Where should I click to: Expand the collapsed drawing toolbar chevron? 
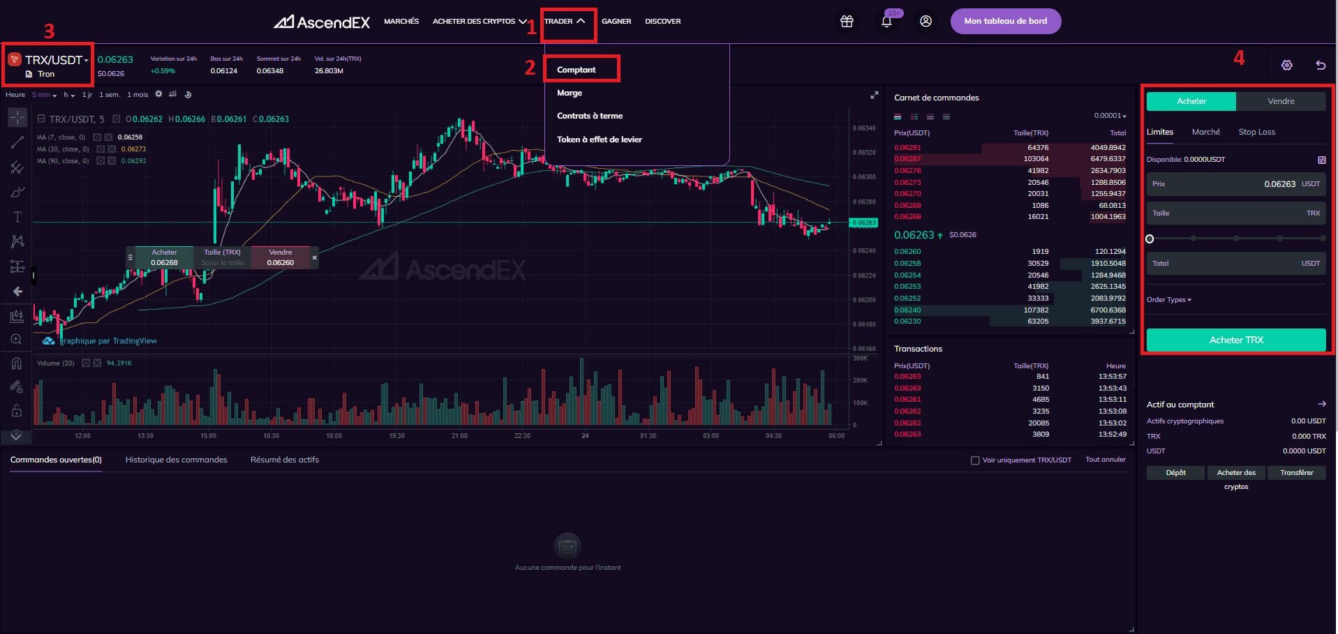pyautogui.click(x=16, y=436)
